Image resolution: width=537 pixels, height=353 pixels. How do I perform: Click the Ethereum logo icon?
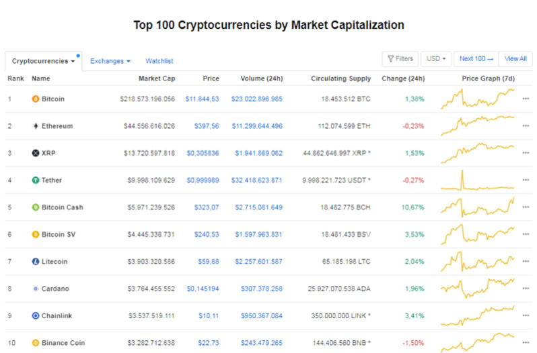tap(36, 126)
